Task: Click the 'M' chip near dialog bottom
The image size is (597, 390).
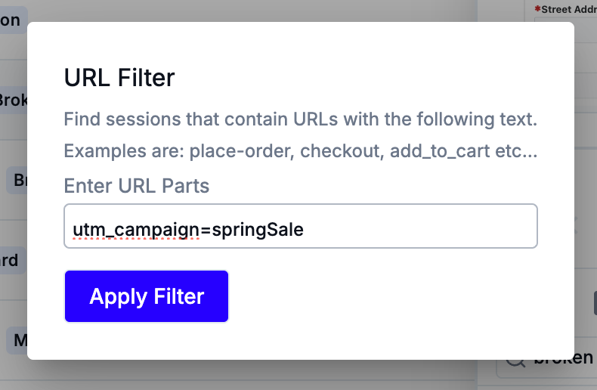Action: [x=17, y=340]
